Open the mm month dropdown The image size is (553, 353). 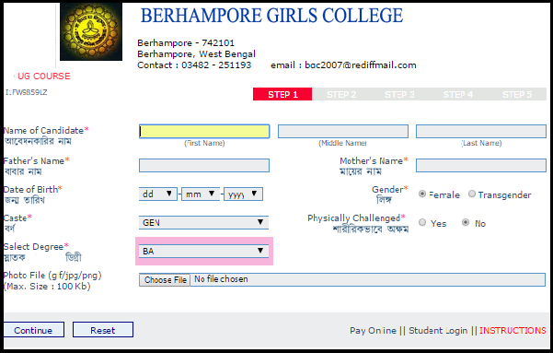201,194
